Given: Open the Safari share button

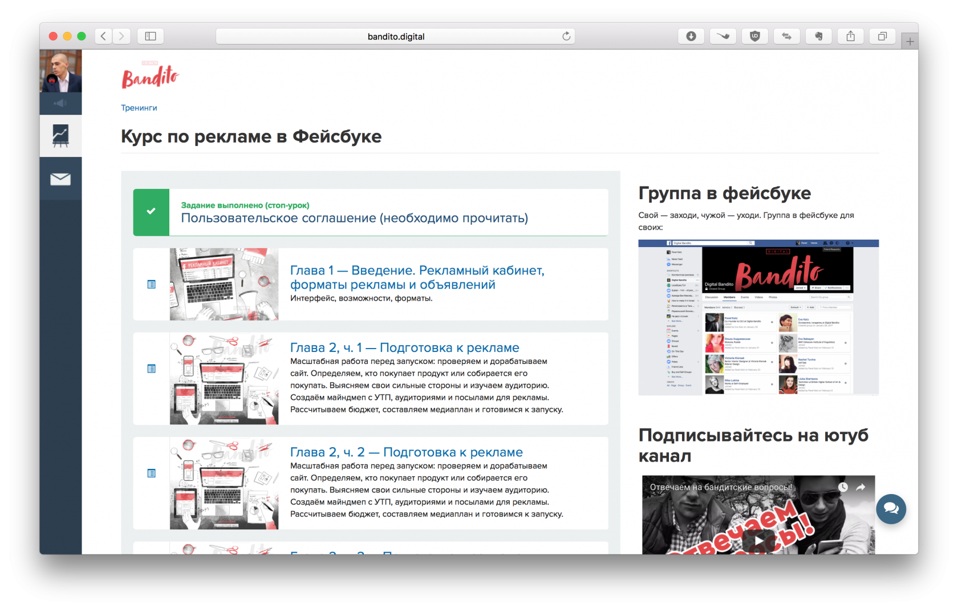Looking at the screenshot, I should click(851, 36).
